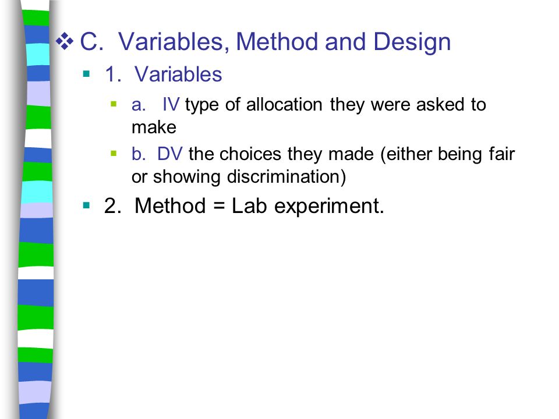The image size is (559, 419).
Task: Click the lavender stripe near border bottom
Action: 35,393
